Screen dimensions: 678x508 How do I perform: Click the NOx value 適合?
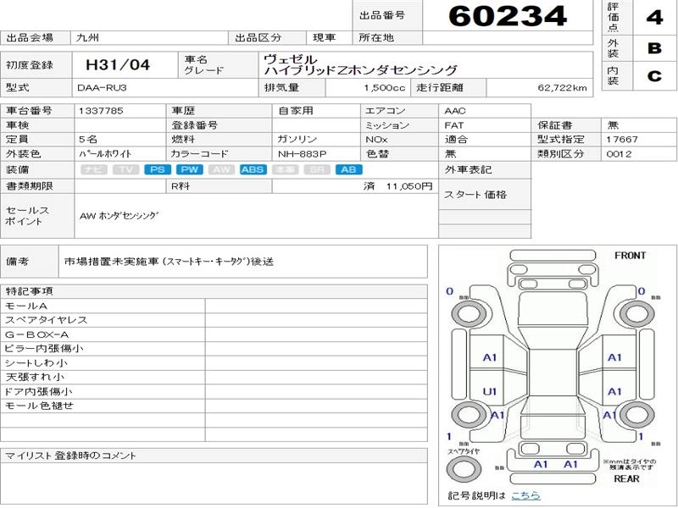tap(456, 140)
